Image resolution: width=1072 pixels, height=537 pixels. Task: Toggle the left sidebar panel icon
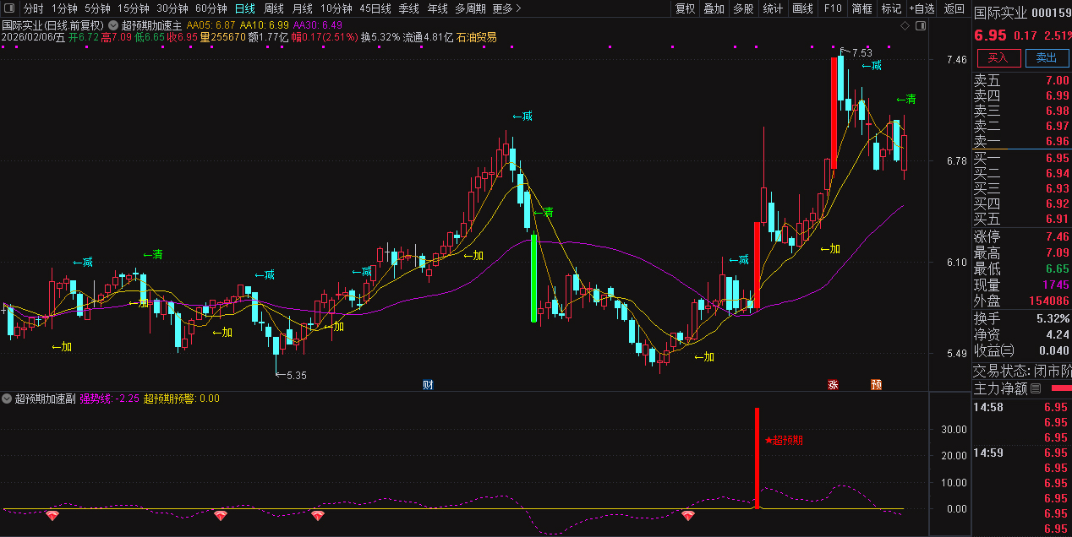click(x=11, y=8)
